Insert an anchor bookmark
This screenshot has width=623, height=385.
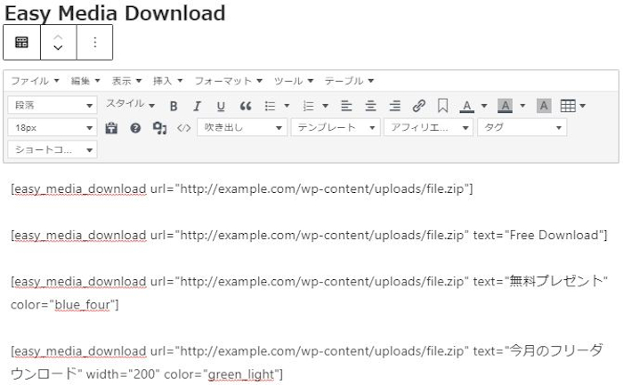point(442,106)
